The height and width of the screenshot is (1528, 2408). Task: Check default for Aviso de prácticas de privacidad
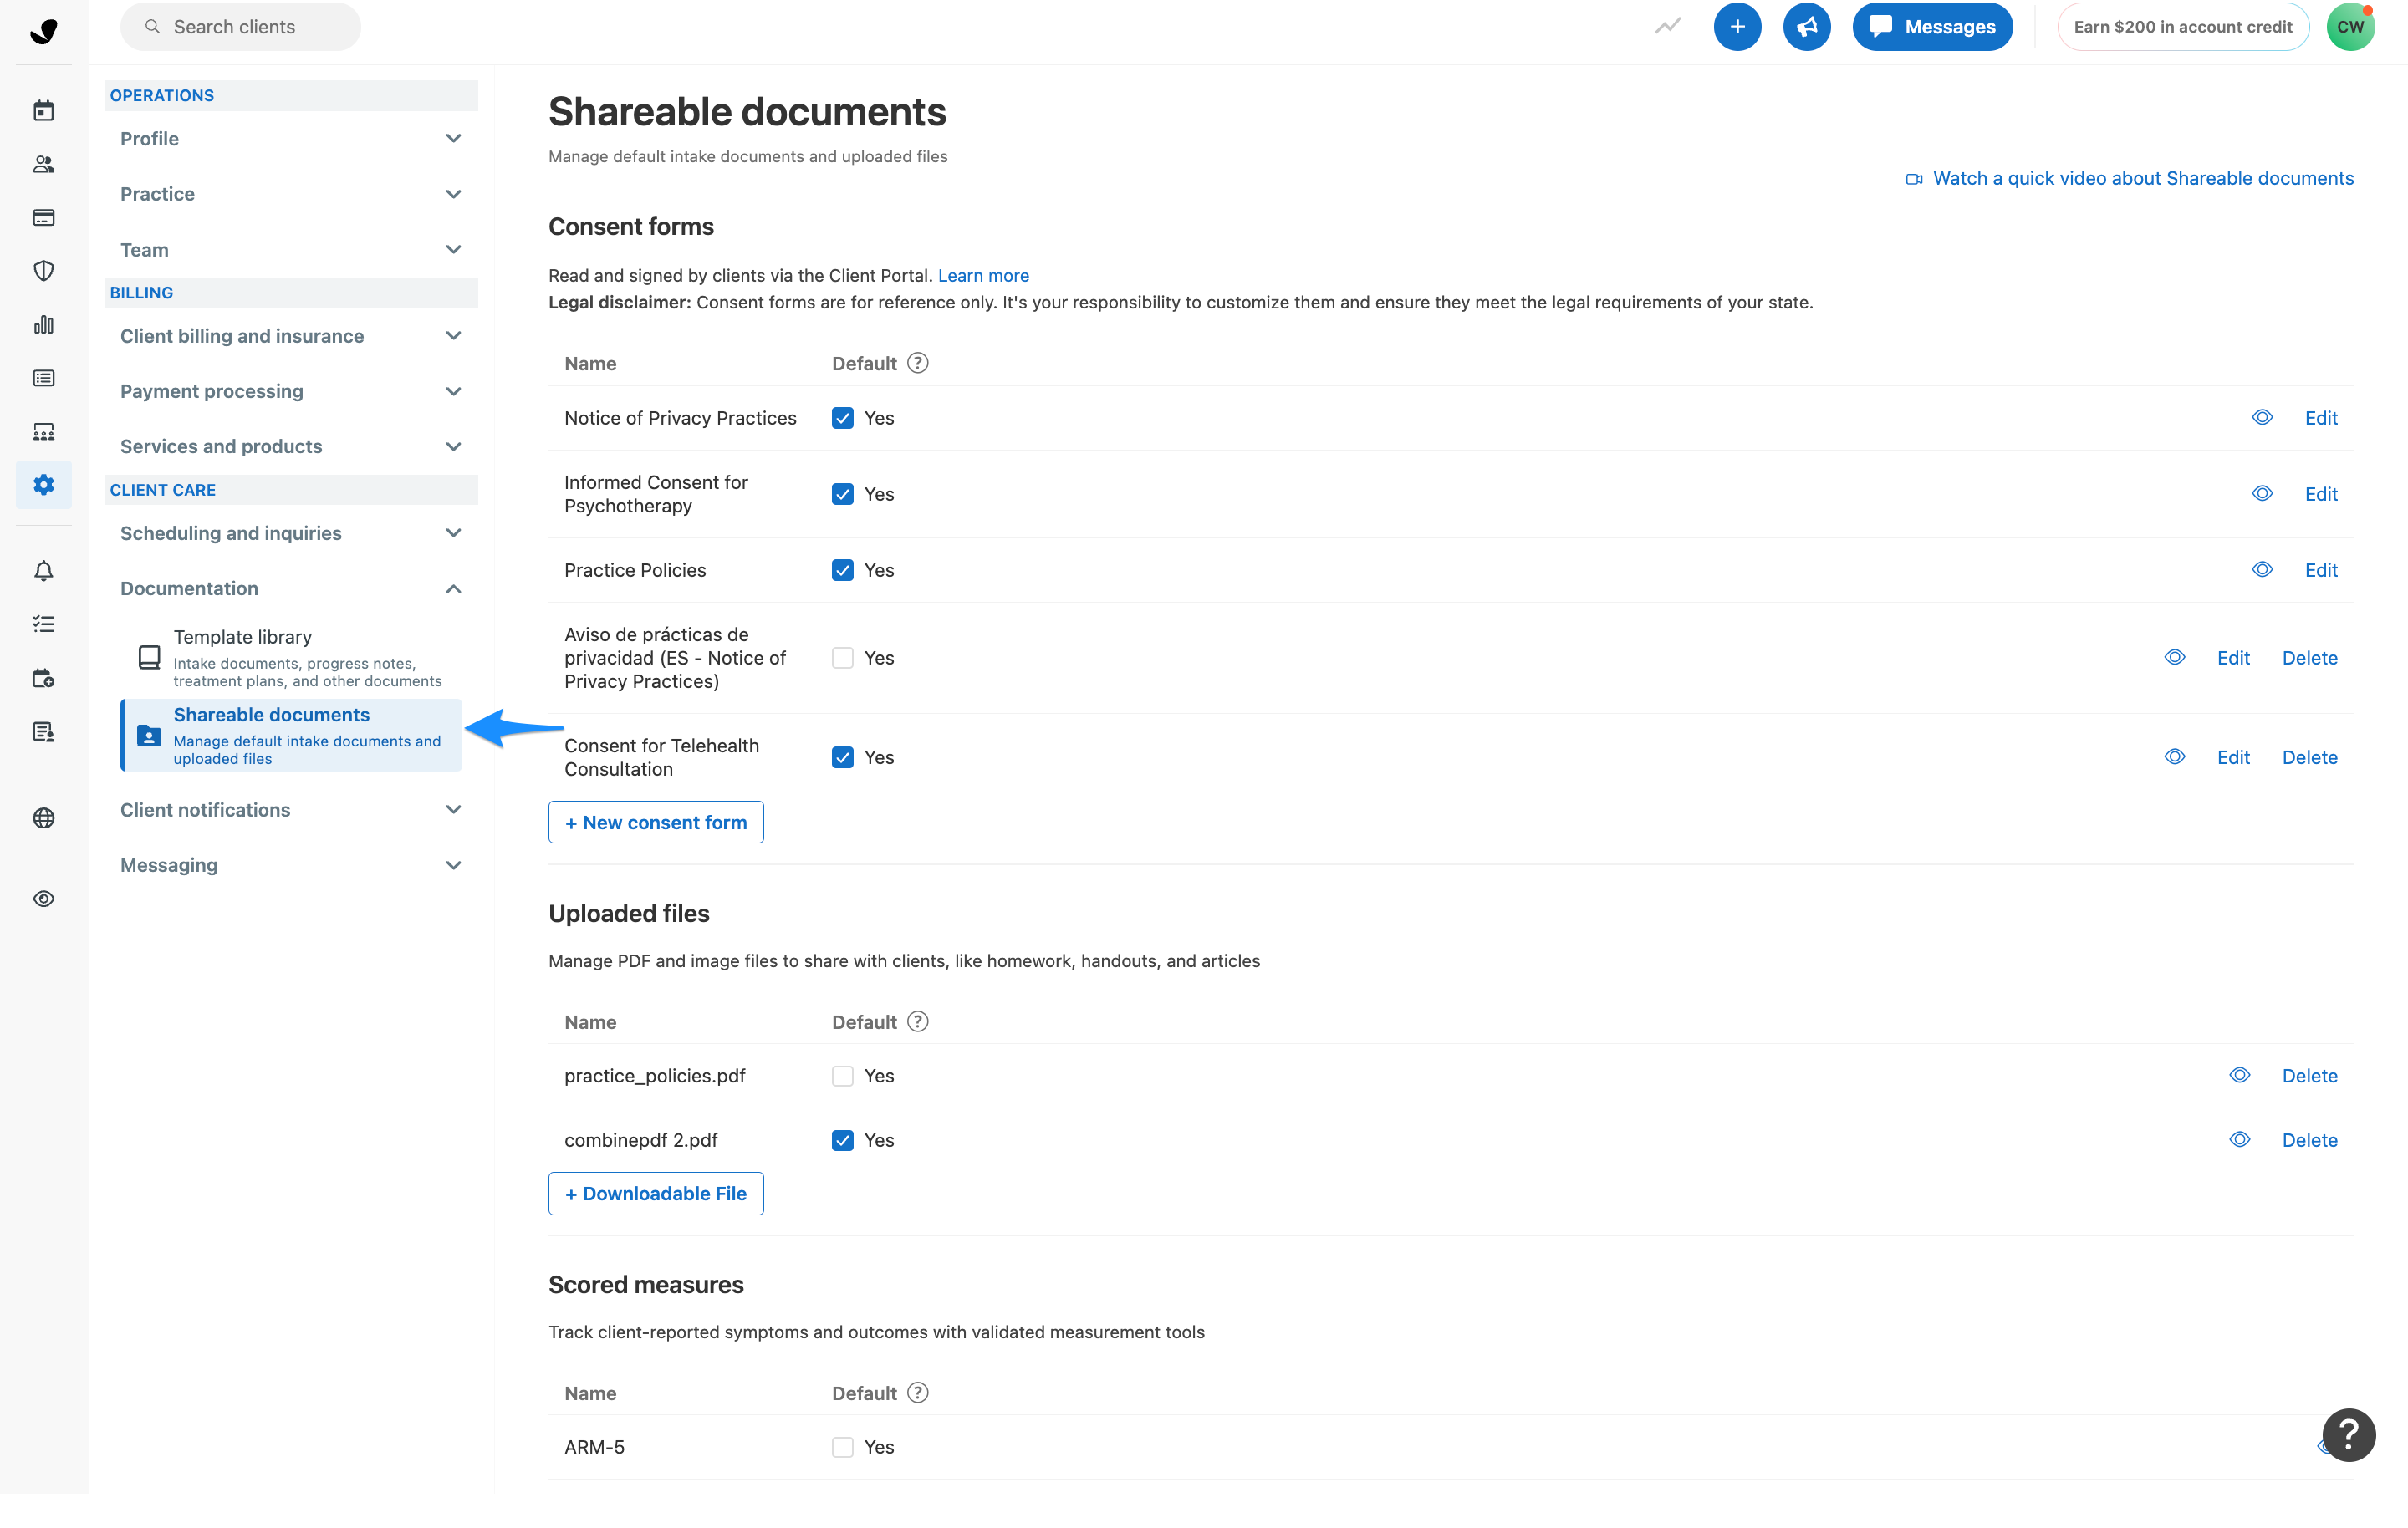point(842,658)
